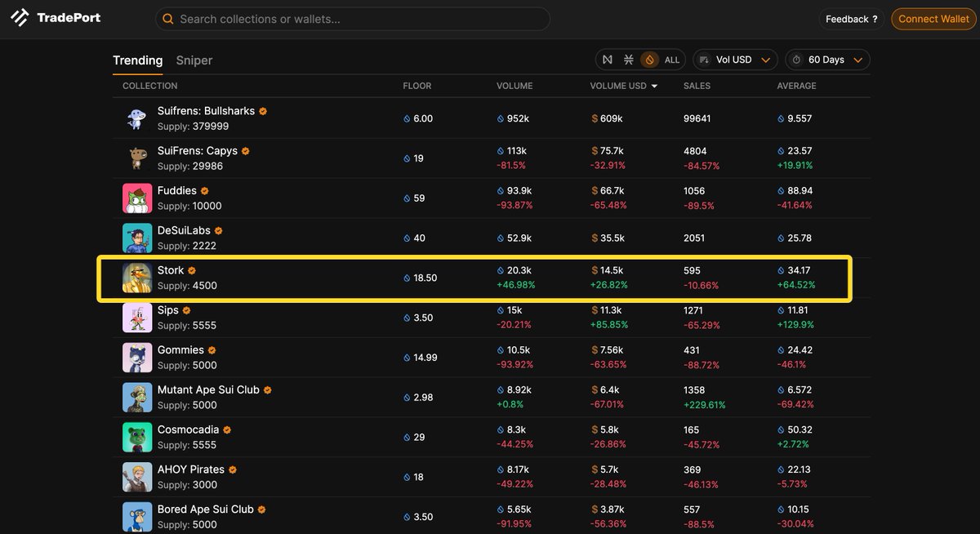Image resolution: width=980 pixels, height=534 pixels.
Task: Select the NEAR chain filter icon
Action: click(607, 60)
